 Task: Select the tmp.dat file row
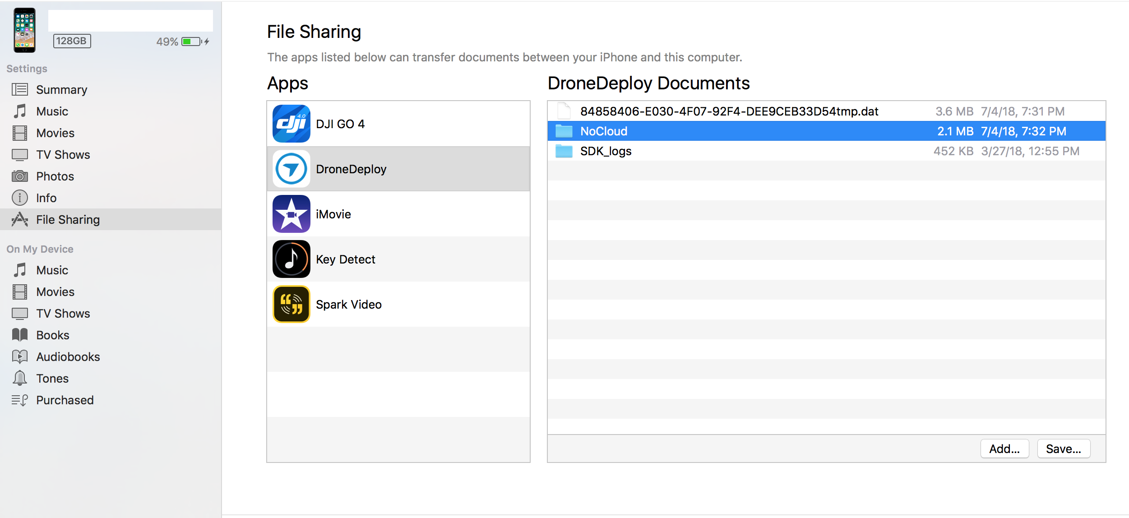tap(728, 111)
